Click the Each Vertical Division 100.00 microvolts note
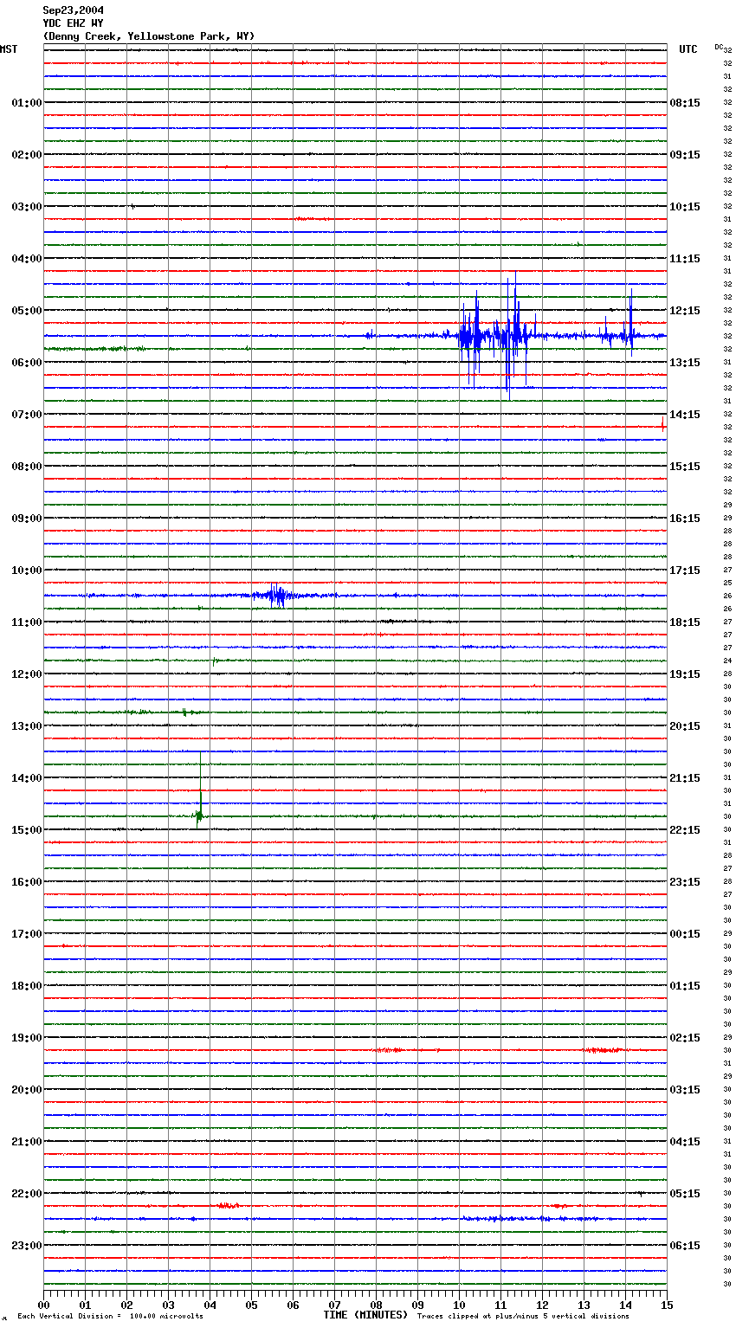Viewport: 736px width, 1328px height. point(110,1317)
